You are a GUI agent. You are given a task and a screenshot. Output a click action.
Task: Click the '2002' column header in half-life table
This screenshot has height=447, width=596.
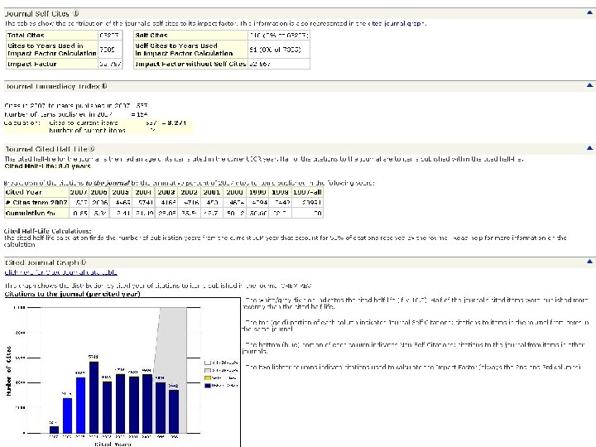tap(189, 192)
